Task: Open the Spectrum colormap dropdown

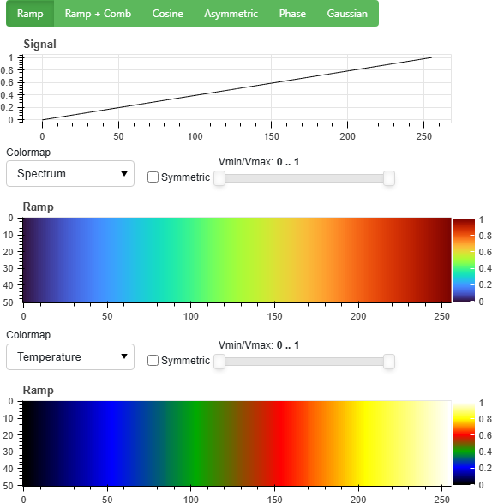Action: [70, 174]
